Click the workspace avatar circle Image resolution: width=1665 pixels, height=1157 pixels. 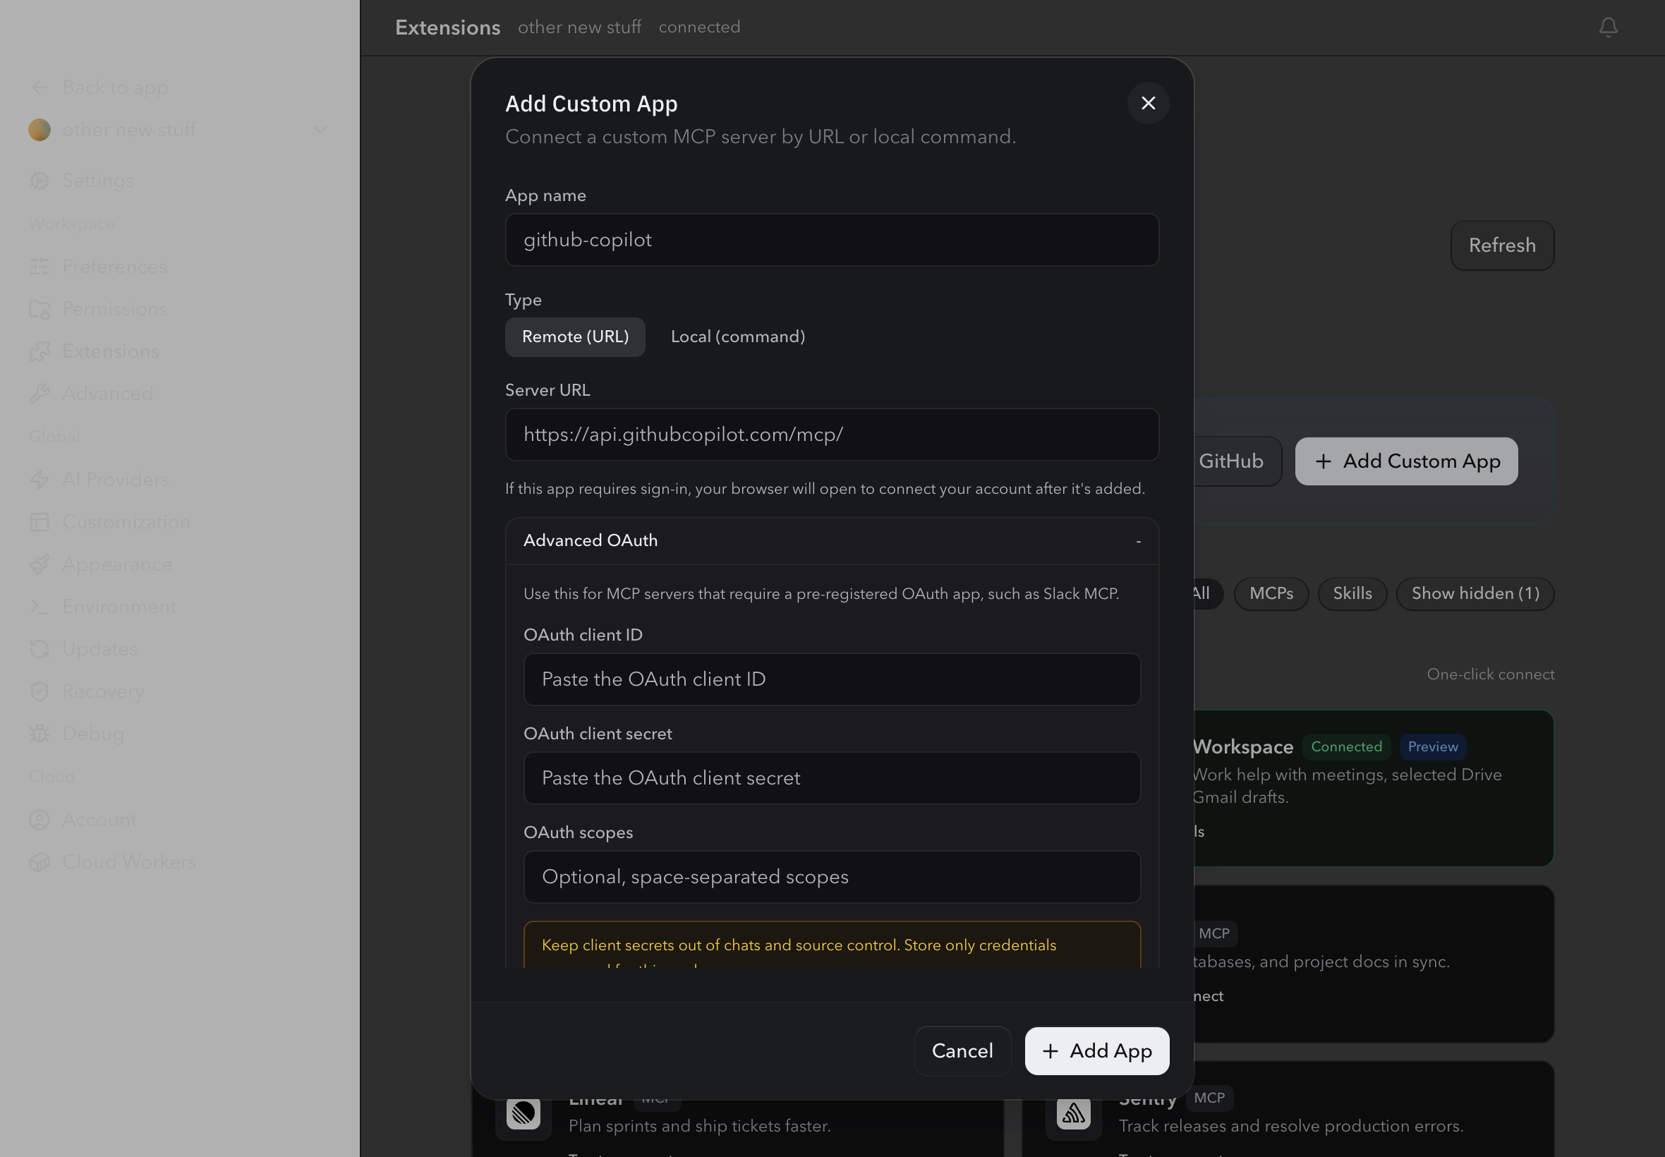(x=39, y=130)
